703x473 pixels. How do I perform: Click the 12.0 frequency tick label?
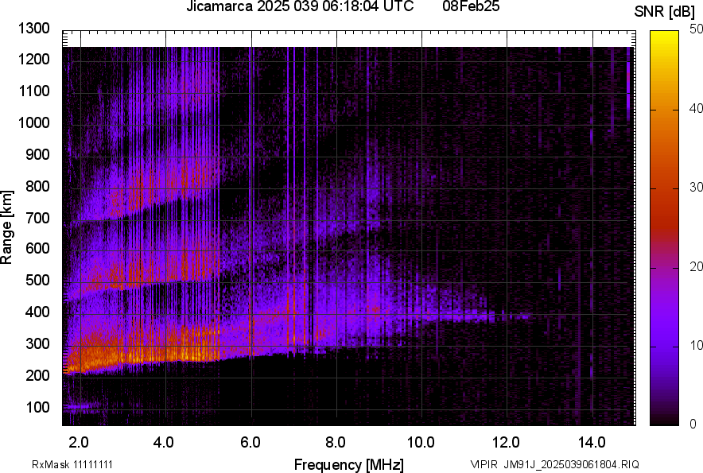[506, 440]
